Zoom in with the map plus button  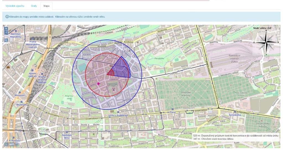point(6,29)
